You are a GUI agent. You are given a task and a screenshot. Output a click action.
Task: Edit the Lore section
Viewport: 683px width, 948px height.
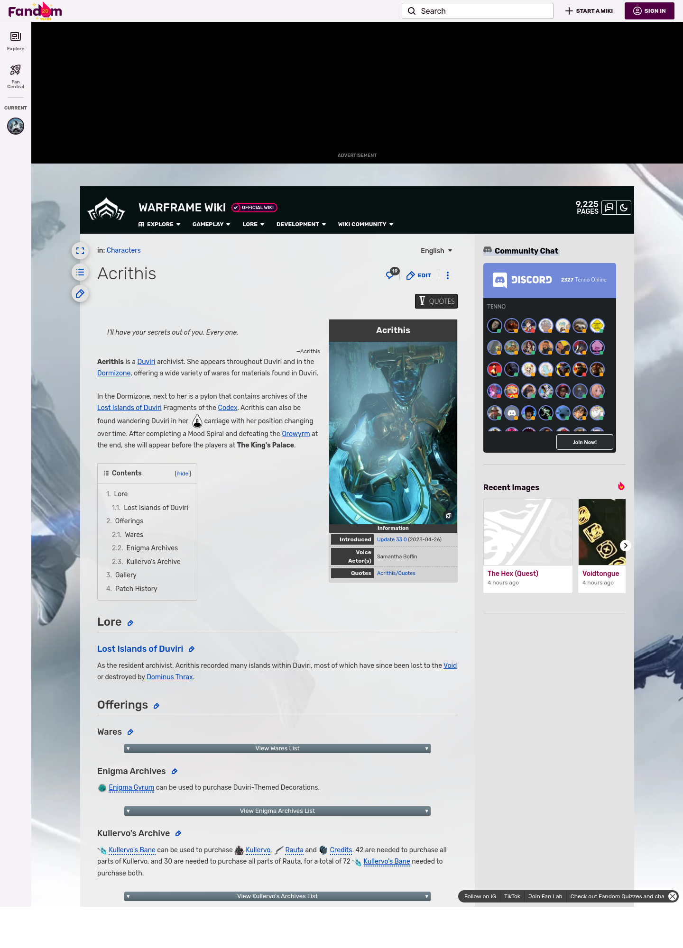point(130,623)
